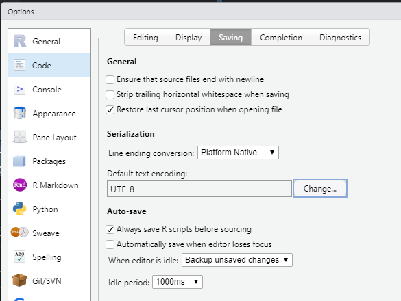The width and height of the screenshot is (401, 301).
Task: Open the Idle period 1000ms dropdown
Action: pos(178,282)
